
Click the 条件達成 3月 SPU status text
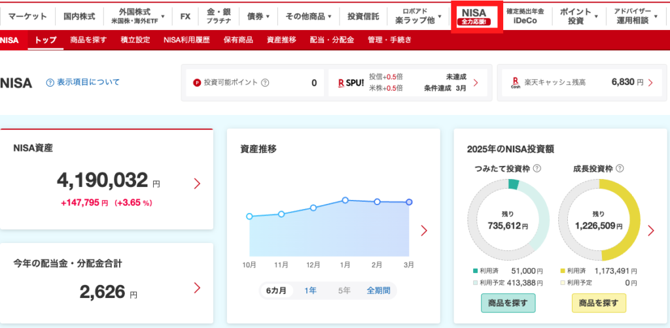click(445, 89)
